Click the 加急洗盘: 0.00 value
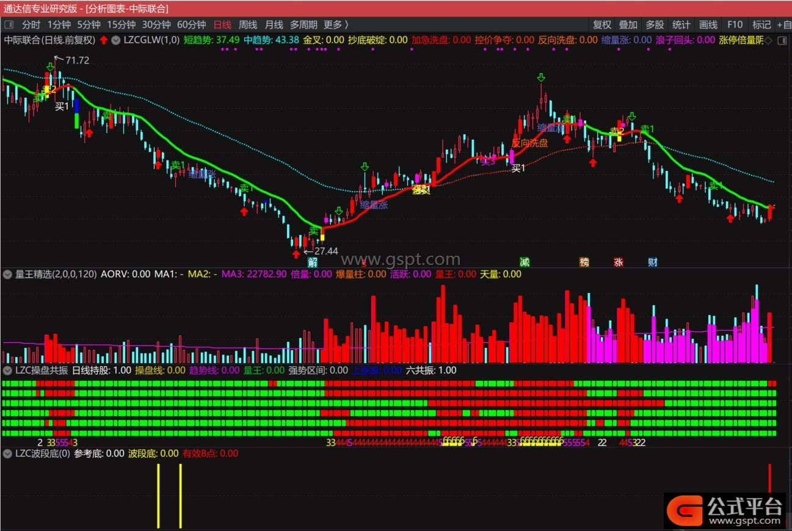This screenshot has width=792, height=531. 441,40
